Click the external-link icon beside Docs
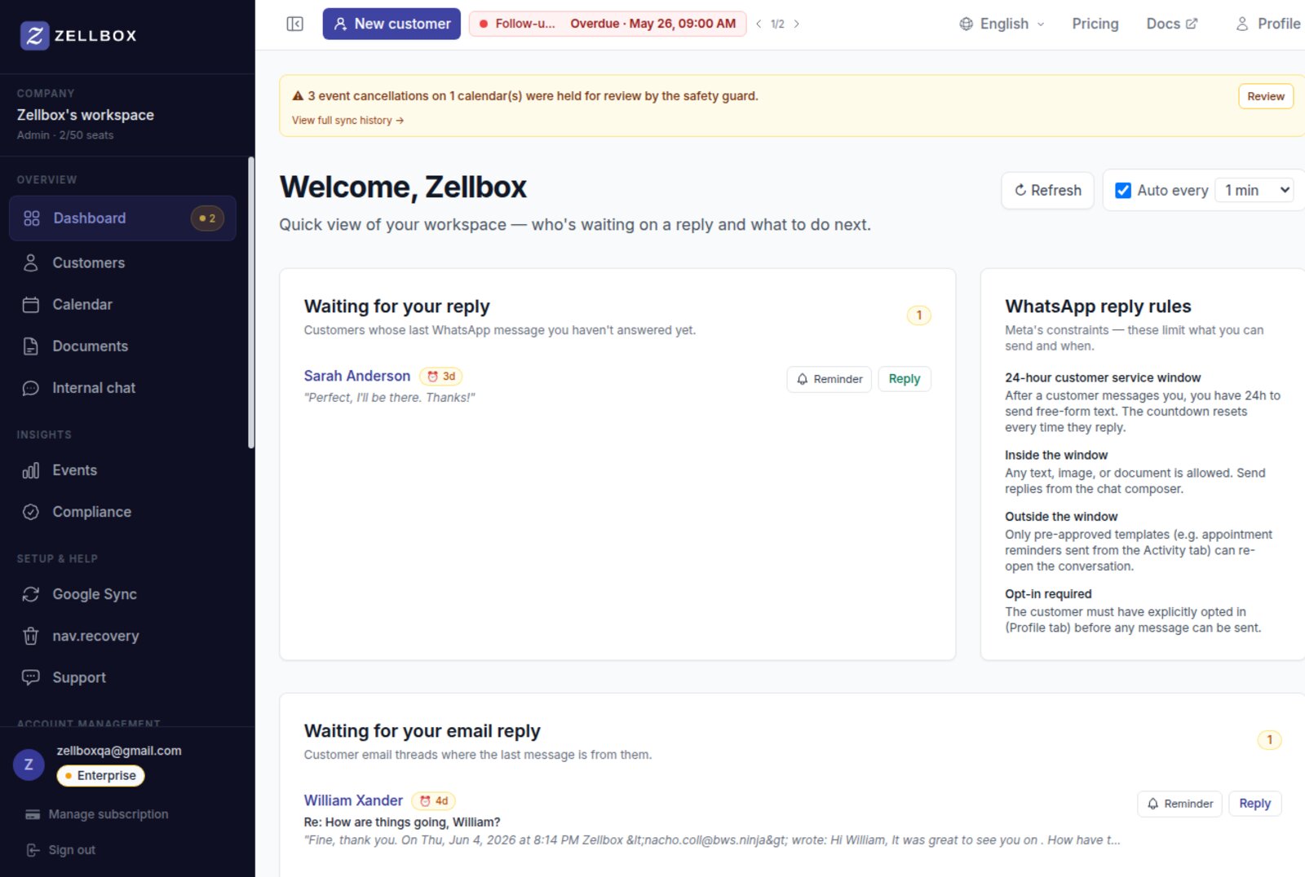The image size is (1305, 877). (x=1192, y=24)
